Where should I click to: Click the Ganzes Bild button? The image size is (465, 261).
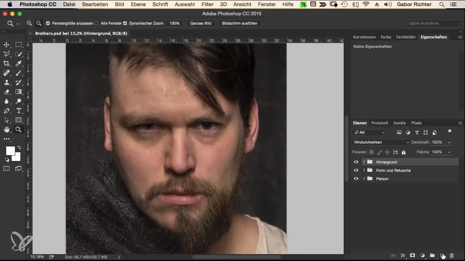point(201,23)
